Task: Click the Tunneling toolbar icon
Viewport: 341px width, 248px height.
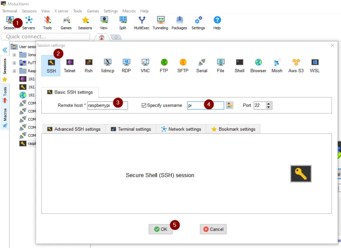Action: pos(160,22)
